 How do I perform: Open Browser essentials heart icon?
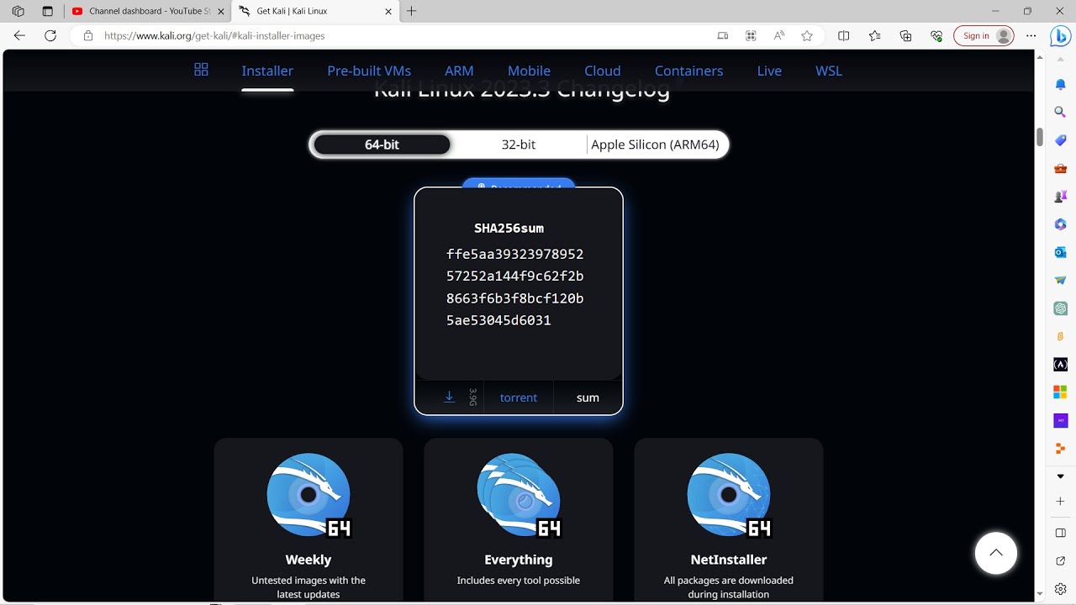tap(936, 36)
